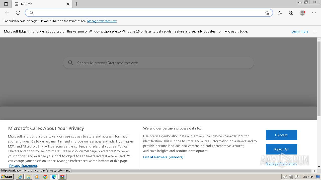Open Settings and more ellipsis menu
This screenshot has height=180, width=321.
(314, 13)
